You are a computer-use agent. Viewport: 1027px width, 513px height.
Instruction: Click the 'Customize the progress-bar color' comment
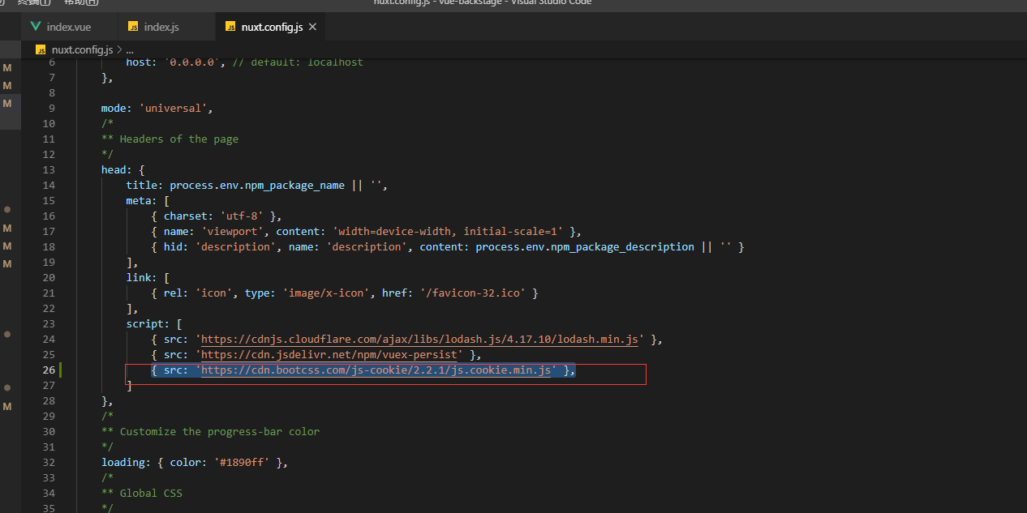click(220, 432)
